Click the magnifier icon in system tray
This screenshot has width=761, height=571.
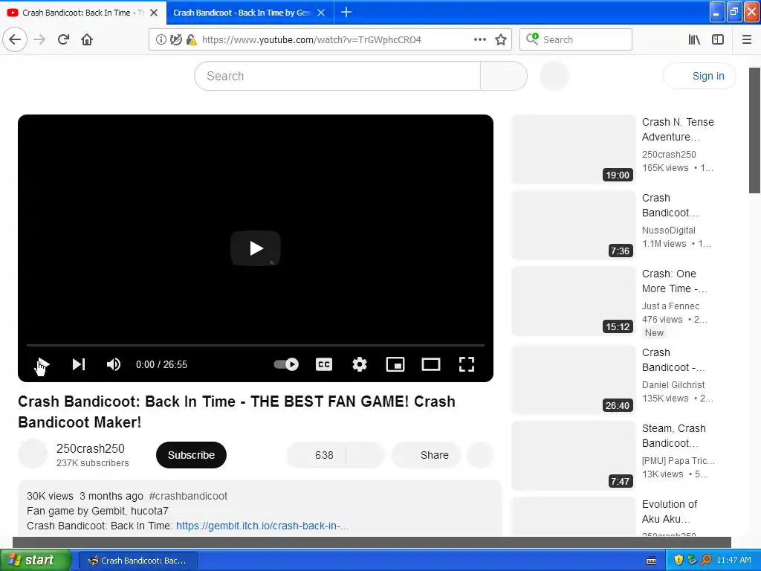(706, 561)
